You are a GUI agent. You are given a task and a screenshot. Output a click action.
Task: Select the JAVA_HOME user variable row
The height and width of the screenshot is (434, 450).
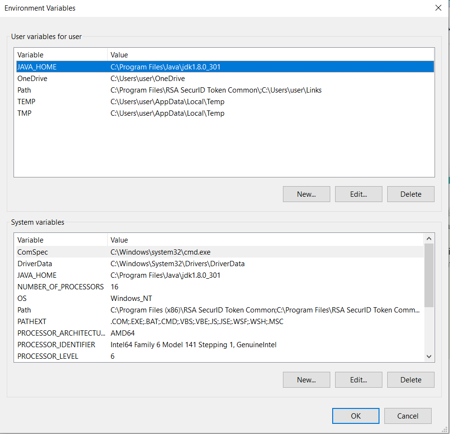[225, 67]
